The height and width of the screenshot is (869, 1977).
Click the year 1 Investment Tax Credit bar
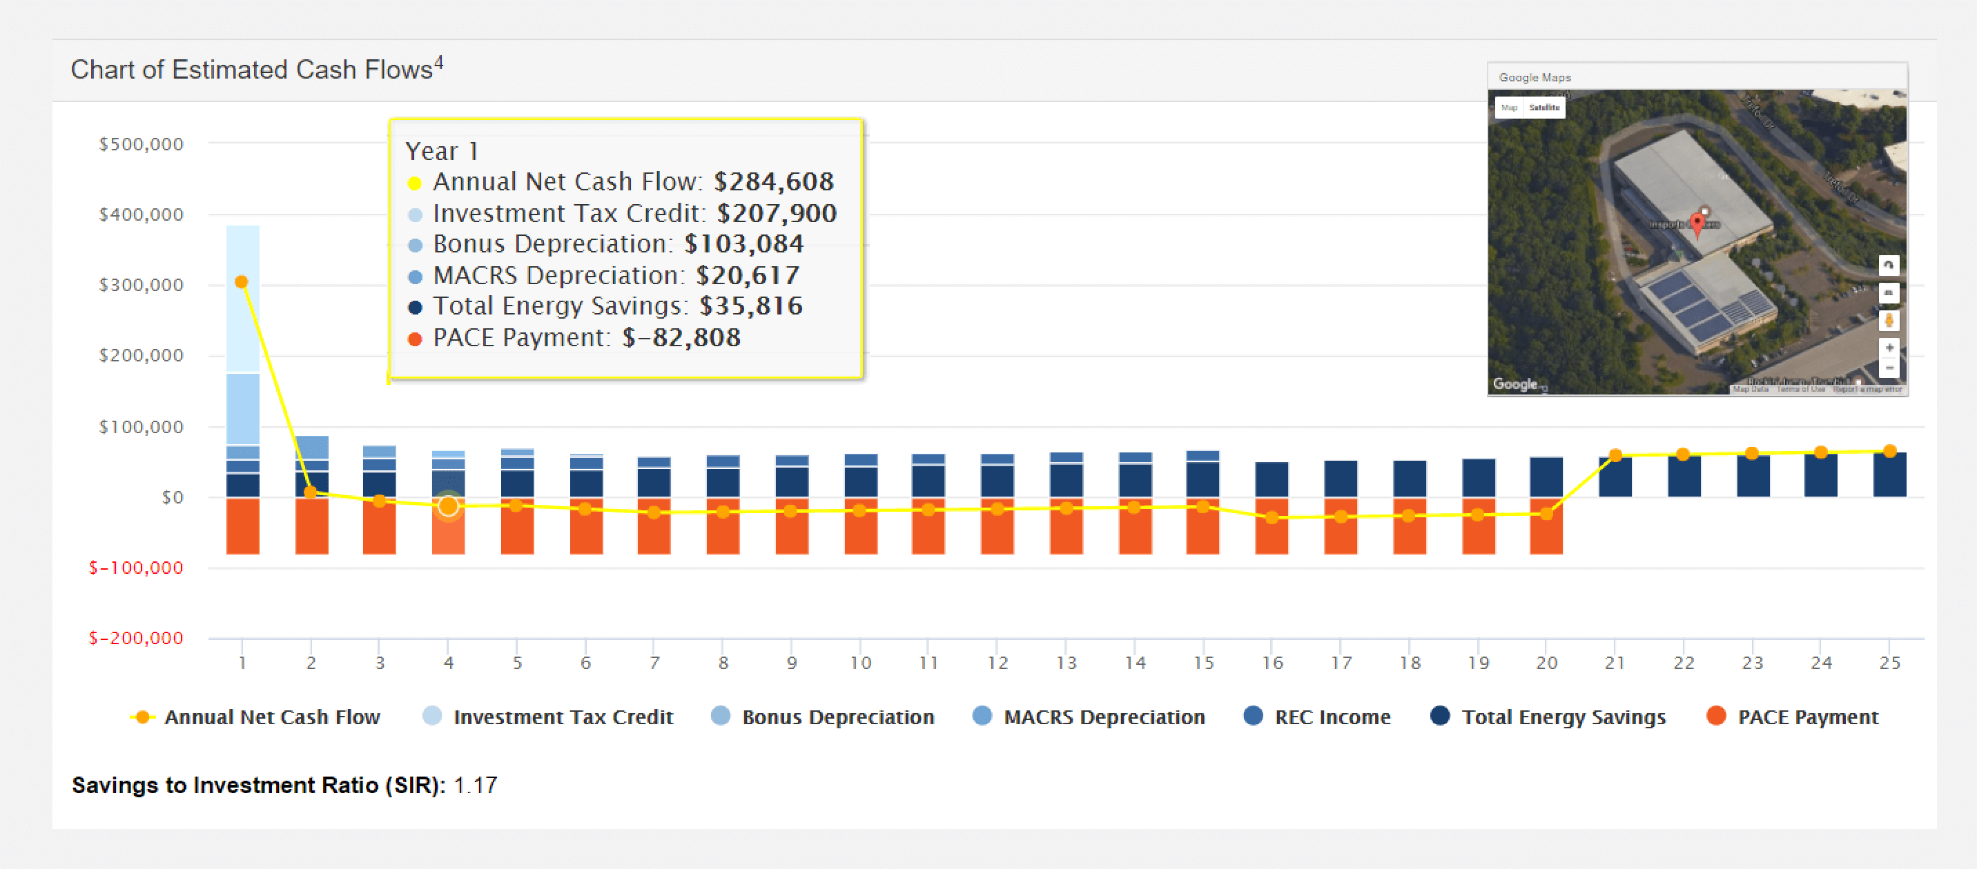pyautogui.click(x=242, y=299)
